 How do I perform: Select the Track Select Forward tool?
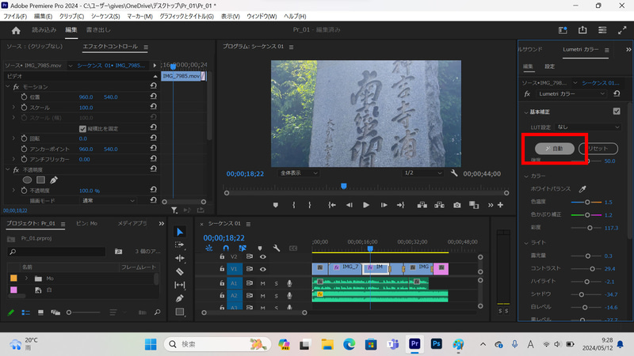pos(180,245)
